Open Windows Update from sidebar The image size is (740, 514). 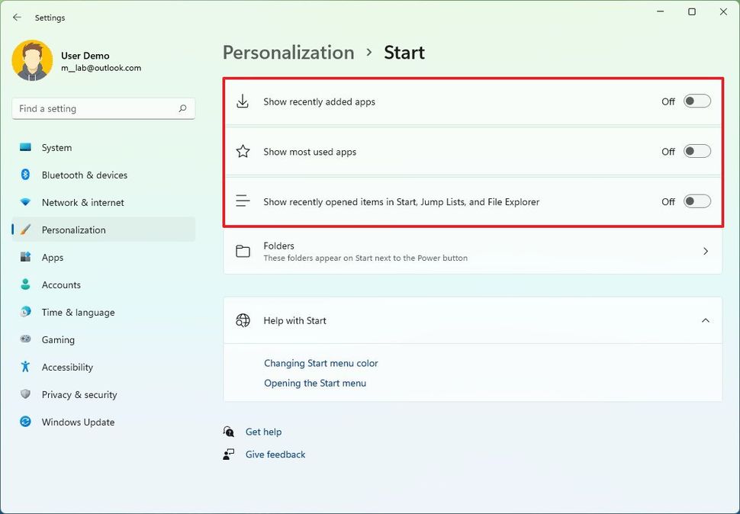[x=77, y=422]
